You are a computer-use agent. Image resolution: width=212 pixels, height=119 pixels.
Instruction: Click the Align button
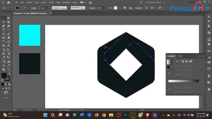[131, 8]
